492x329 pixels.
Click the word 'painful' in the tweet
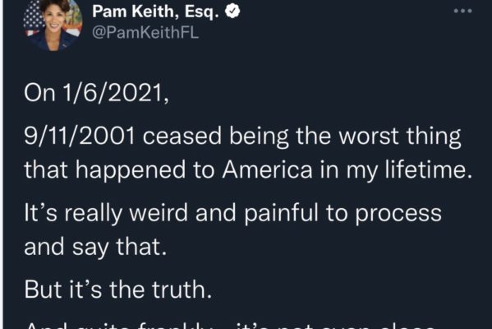click(x=282, y=213)
